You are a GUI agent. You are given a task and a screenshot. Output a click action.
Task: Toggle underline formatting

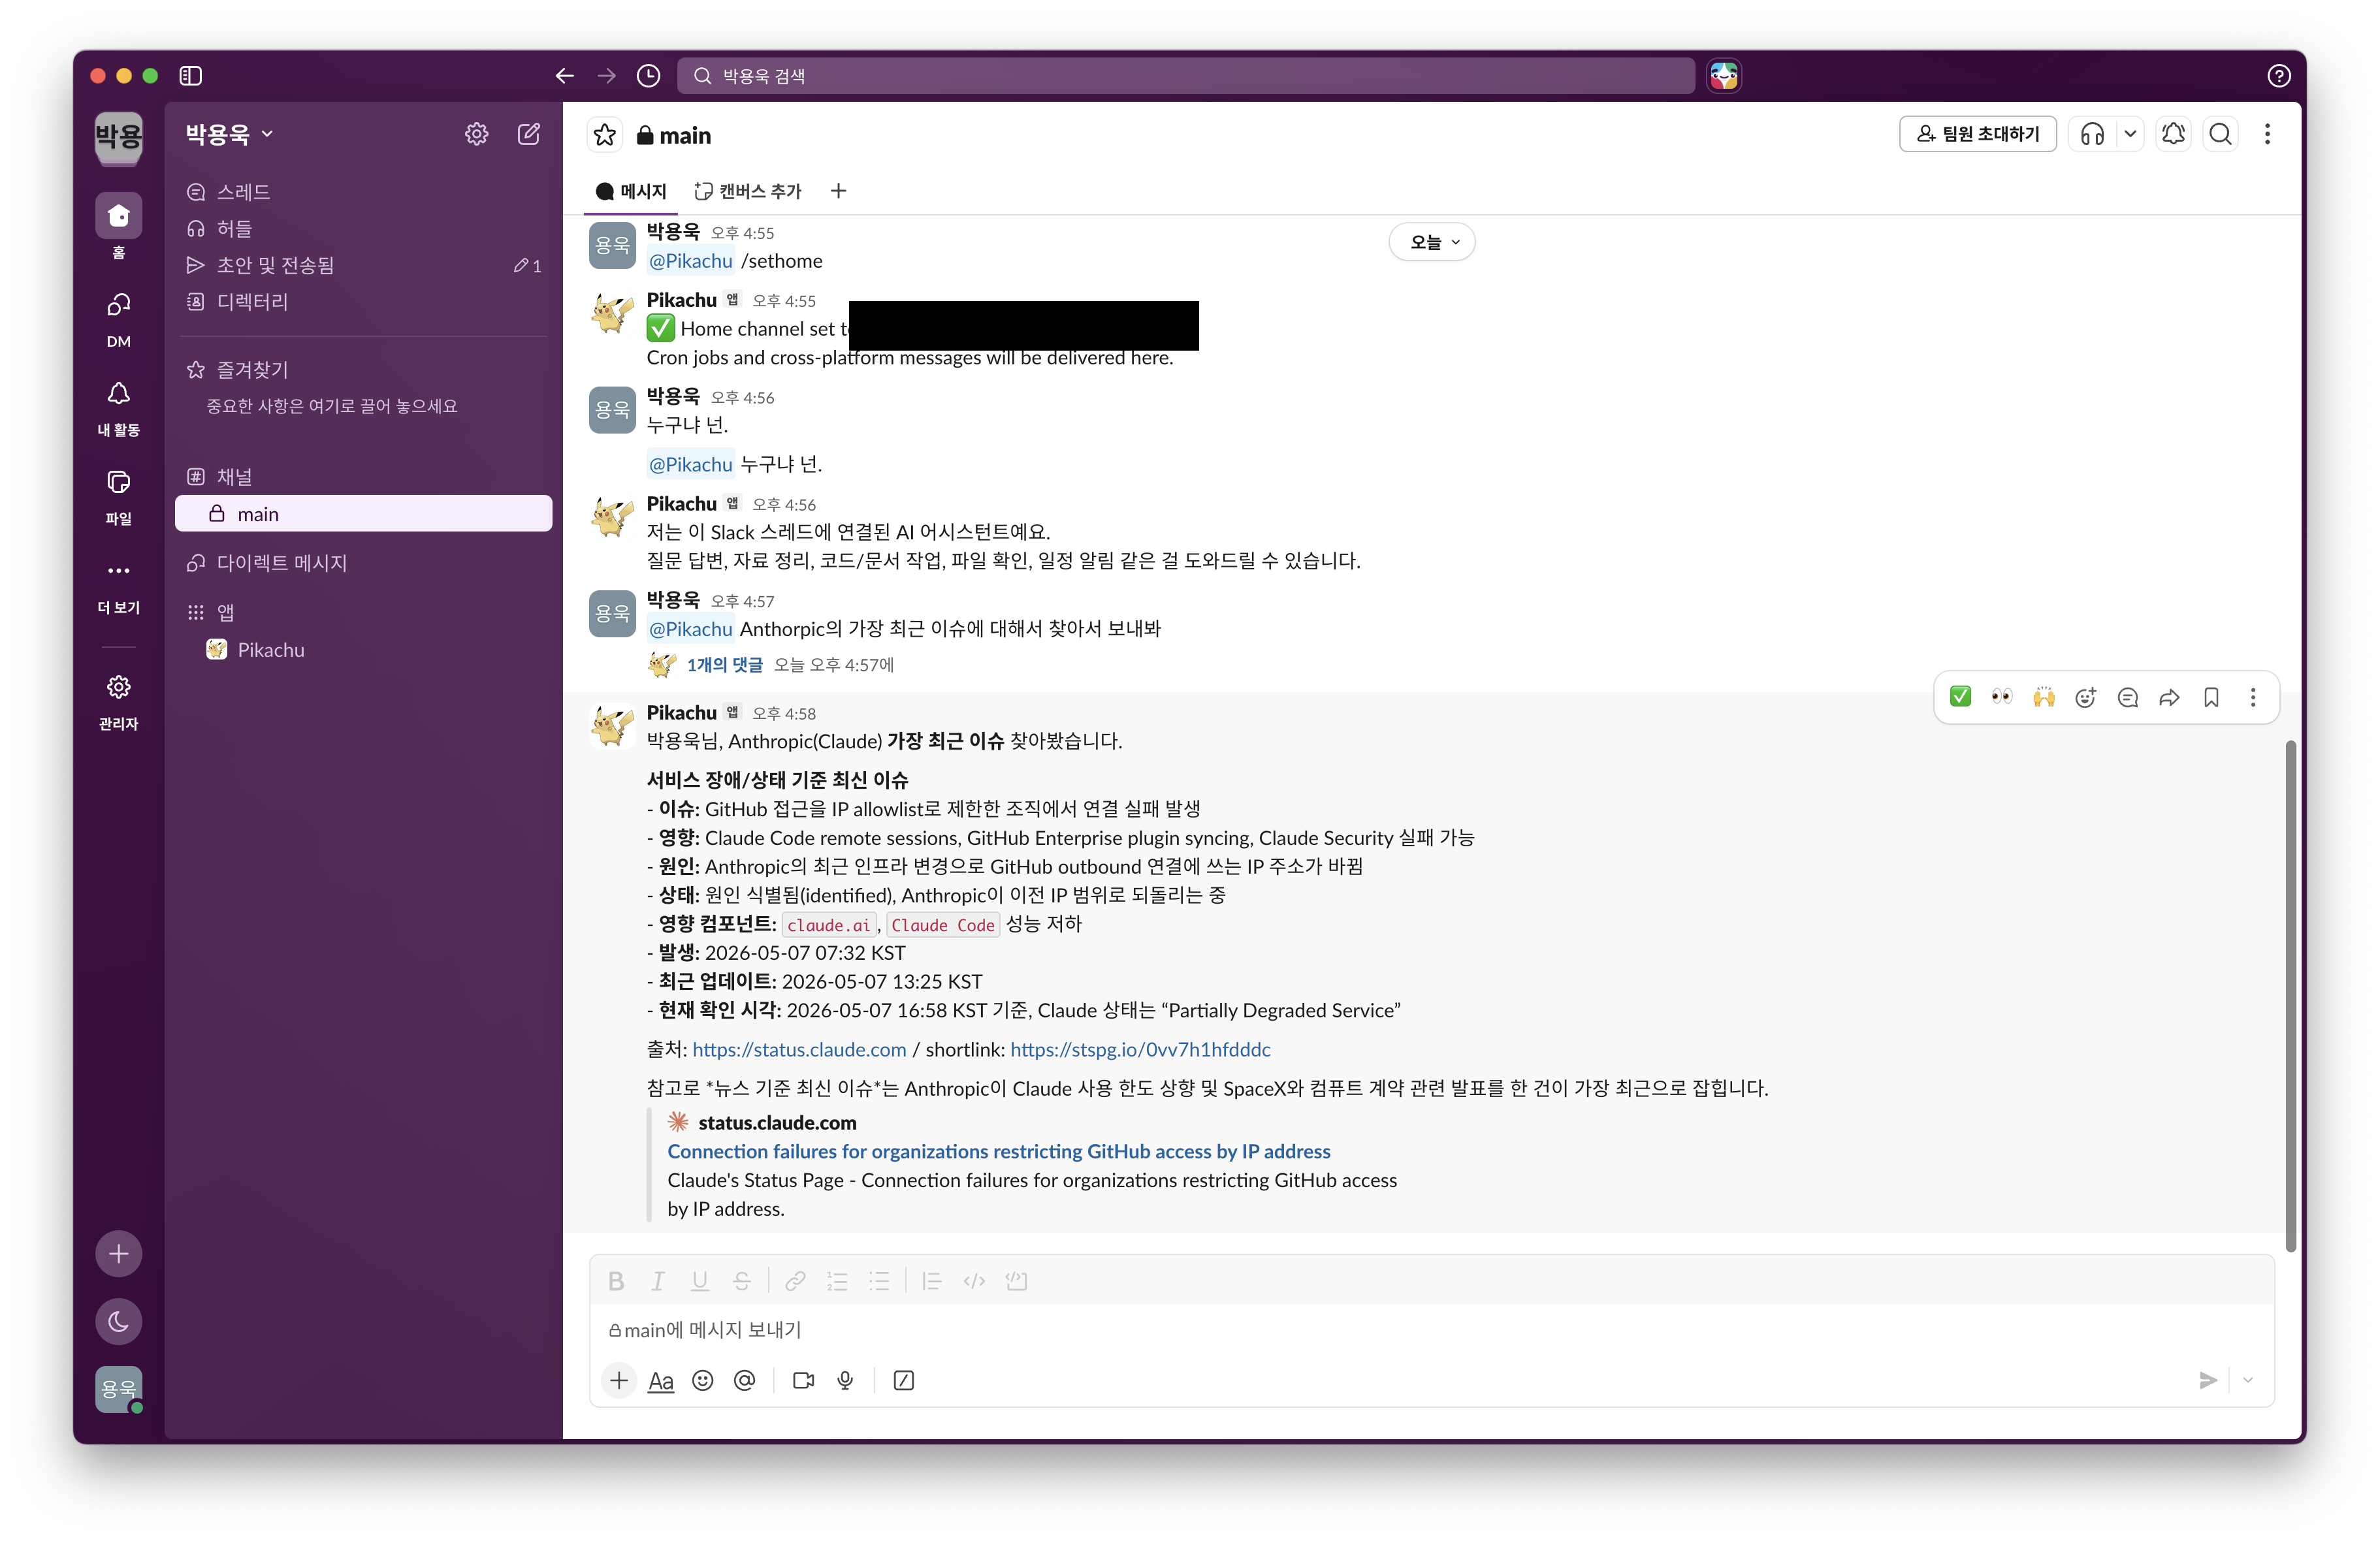tap(700, 1281)
